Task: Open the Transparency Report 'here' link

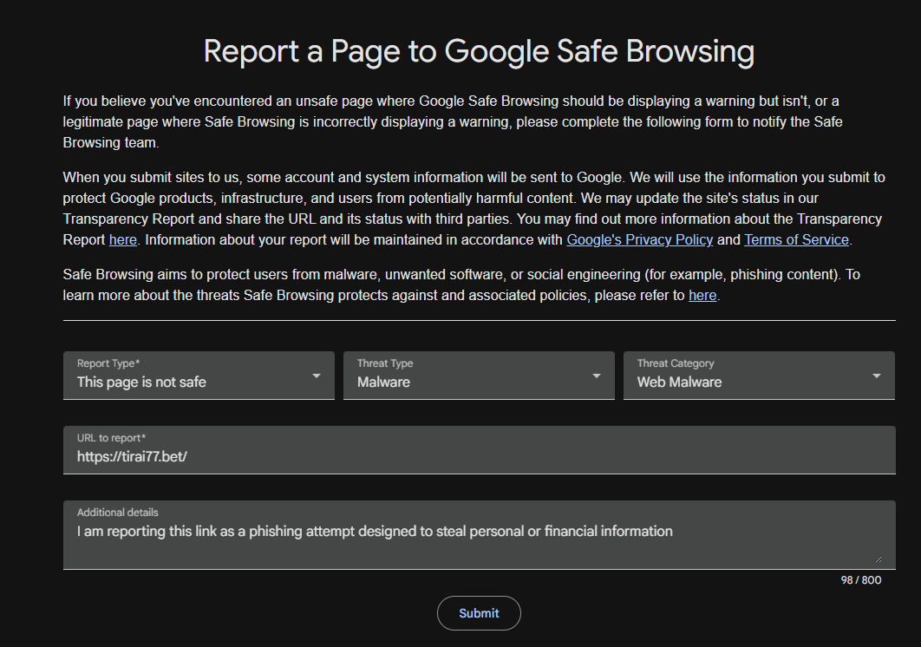Action: 123,239
